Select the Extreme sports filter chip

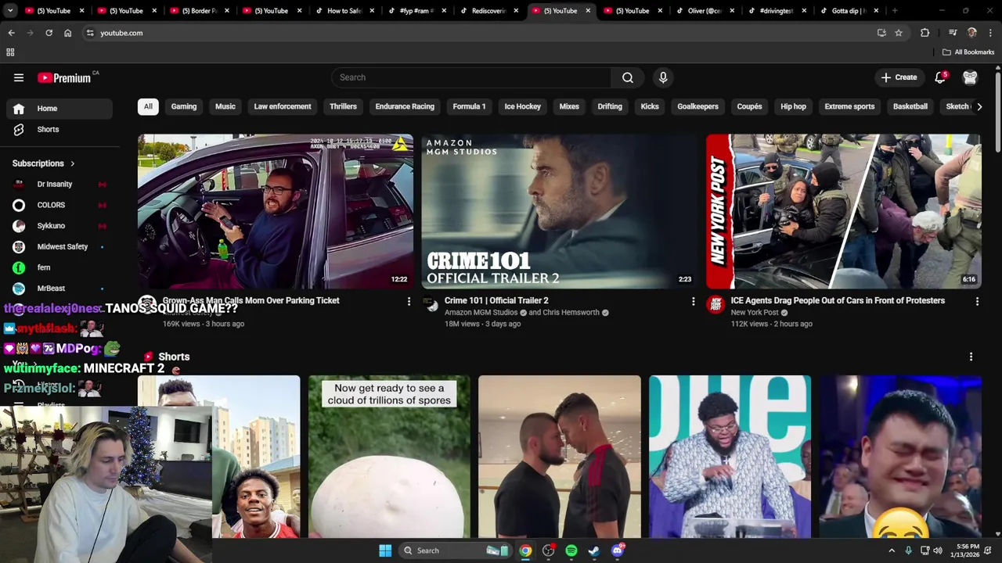pos(849,106)
